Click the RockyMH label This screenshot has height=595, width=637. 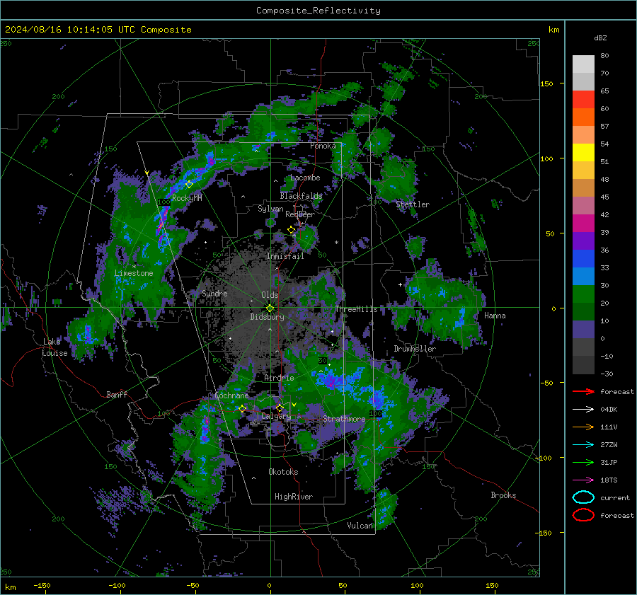click(187, 198)
